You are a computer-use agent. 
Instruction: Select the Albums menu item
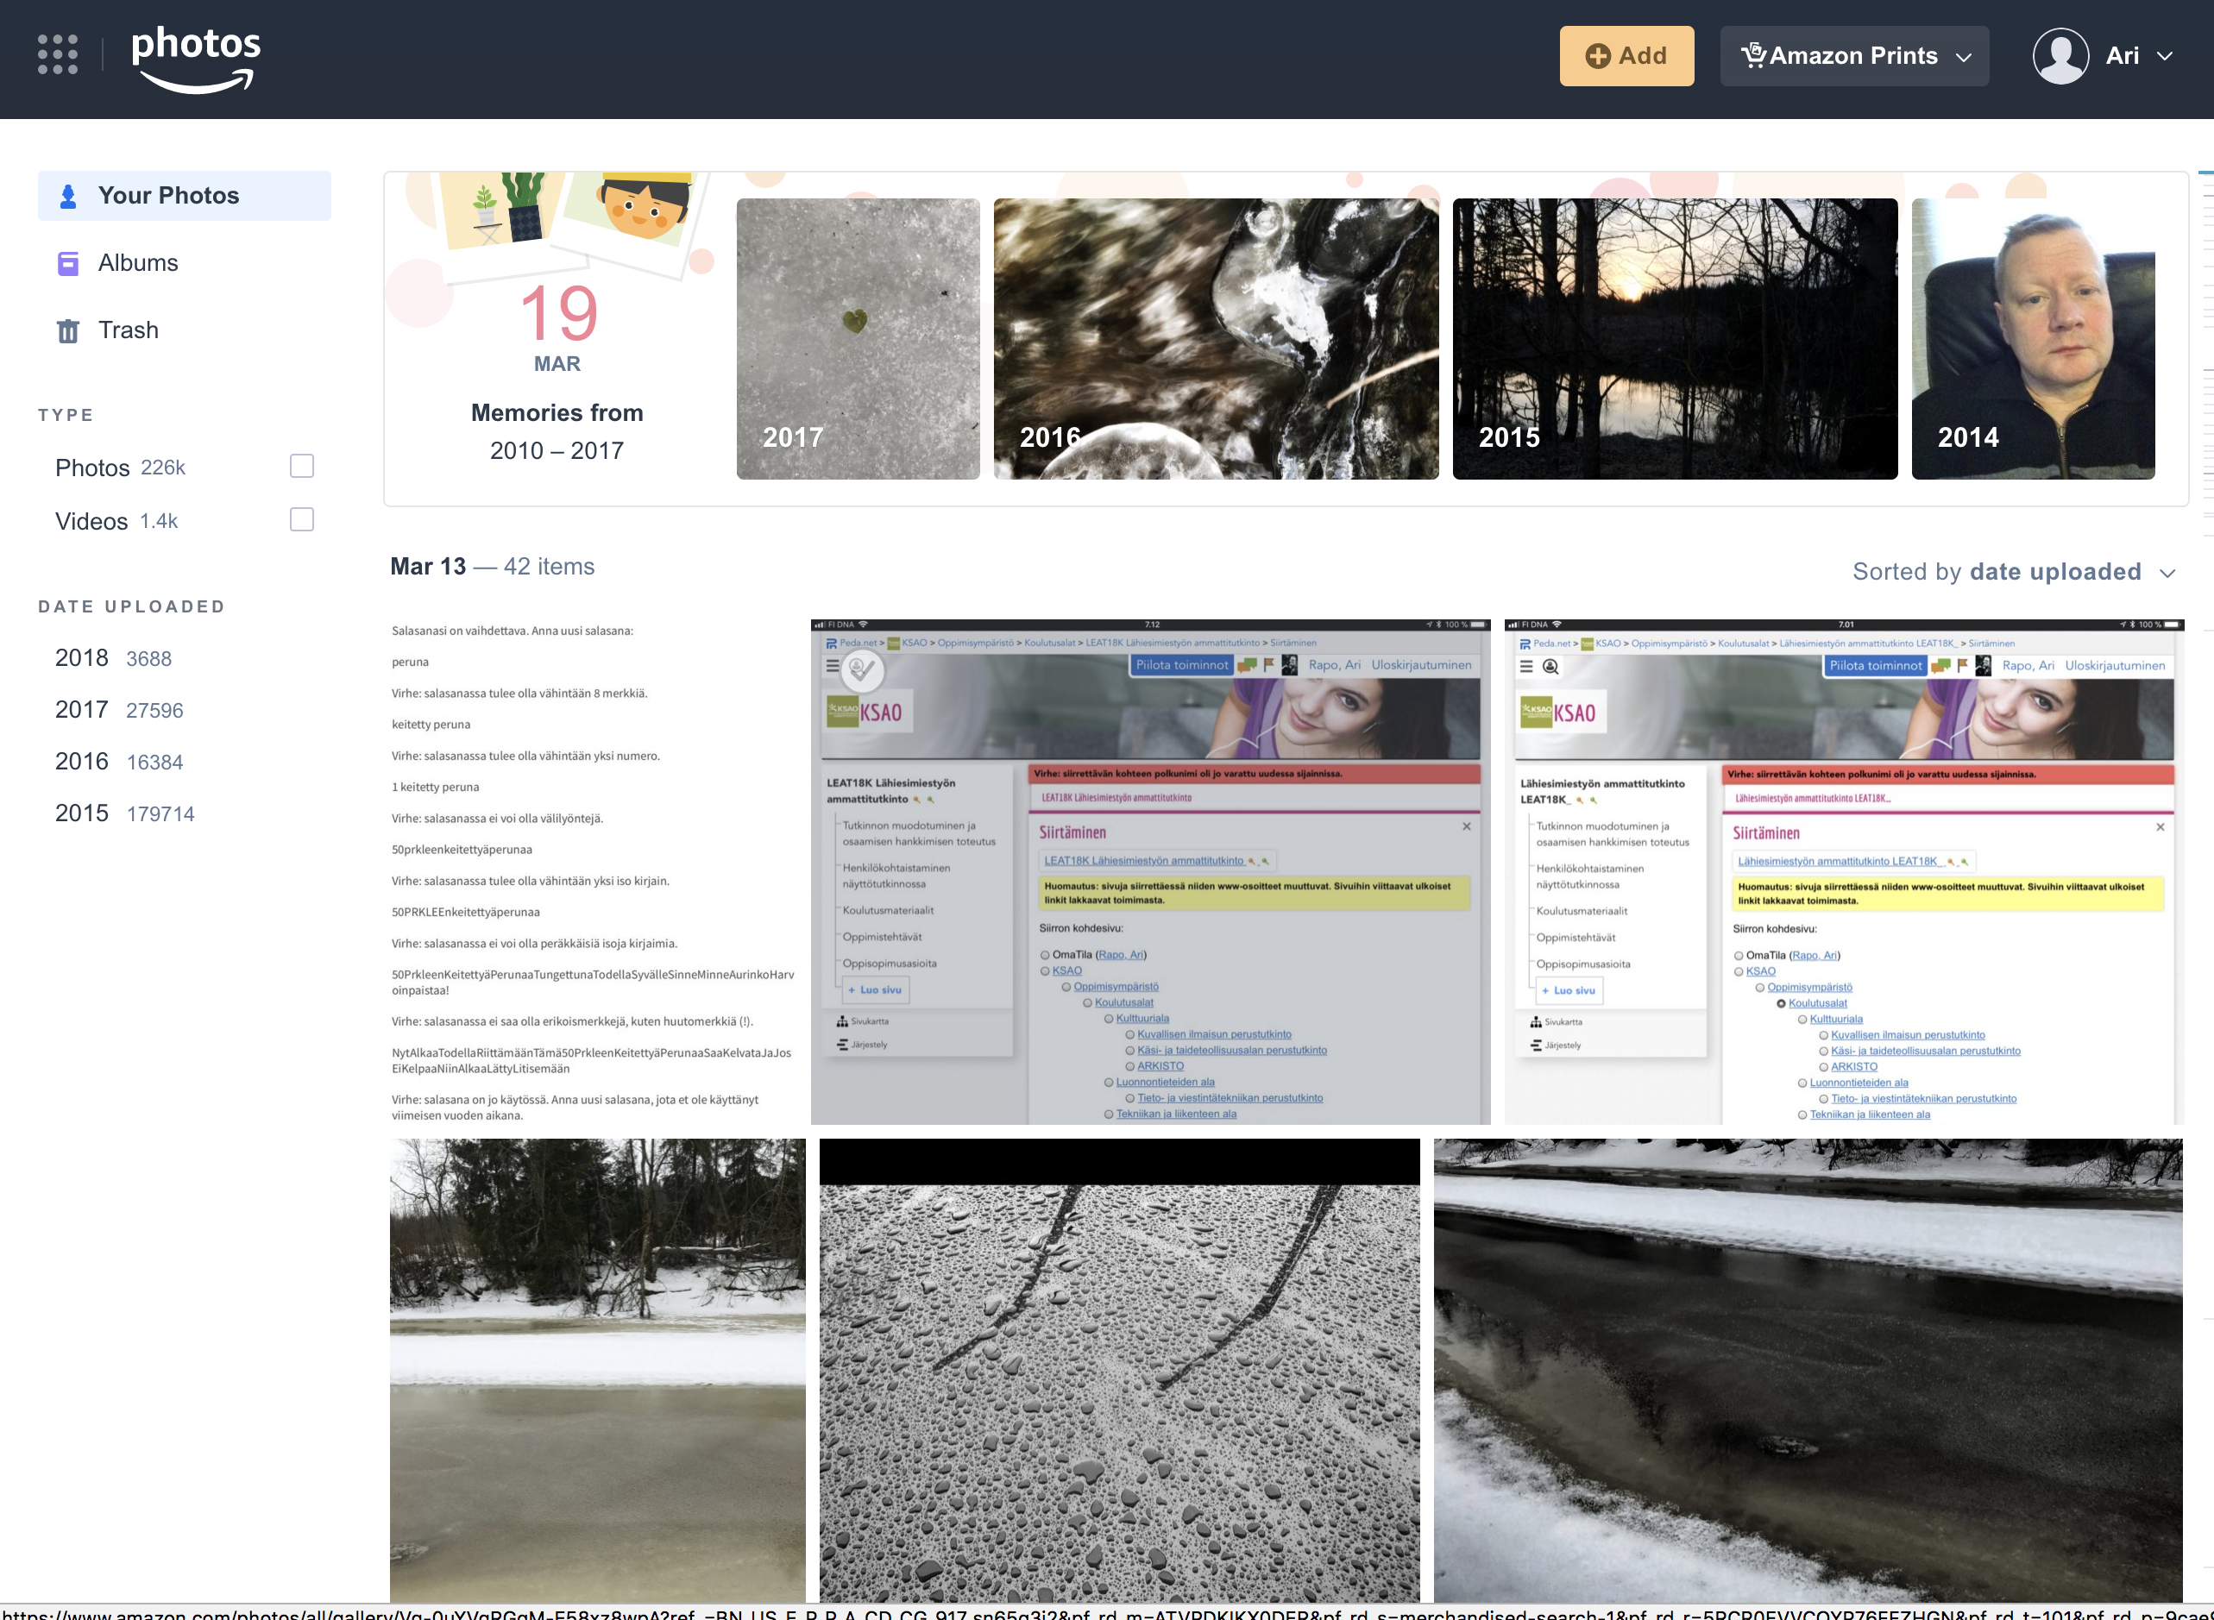point(138,263)
